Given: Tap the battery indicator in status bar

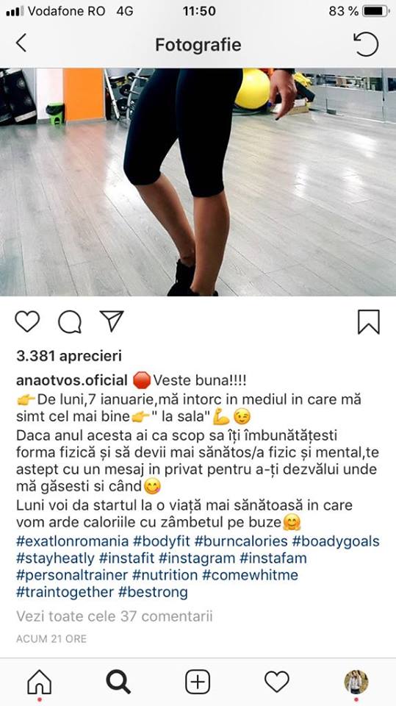Looking at the screenshot, I should tap(375, 11).
